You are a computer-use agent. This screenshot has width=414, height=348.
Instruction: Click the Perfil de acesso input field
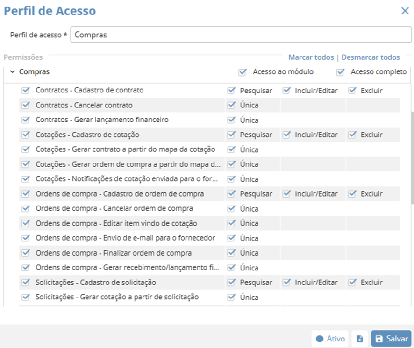[241, 35]
